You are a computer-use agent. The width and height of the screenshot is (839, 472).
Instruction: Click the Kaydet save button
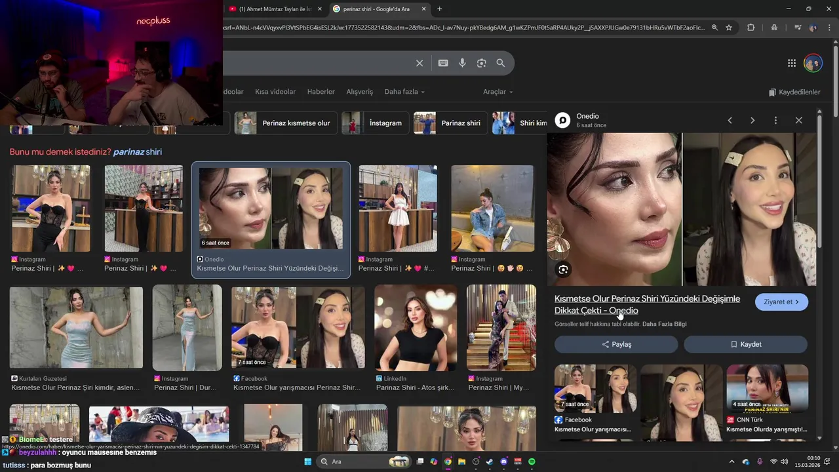point(746,344)
